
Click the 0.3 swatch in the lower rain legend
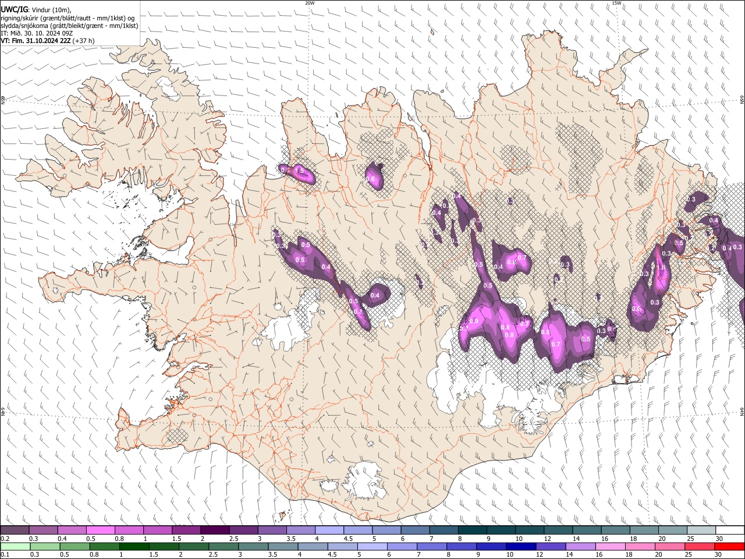(x=45, y=546)
